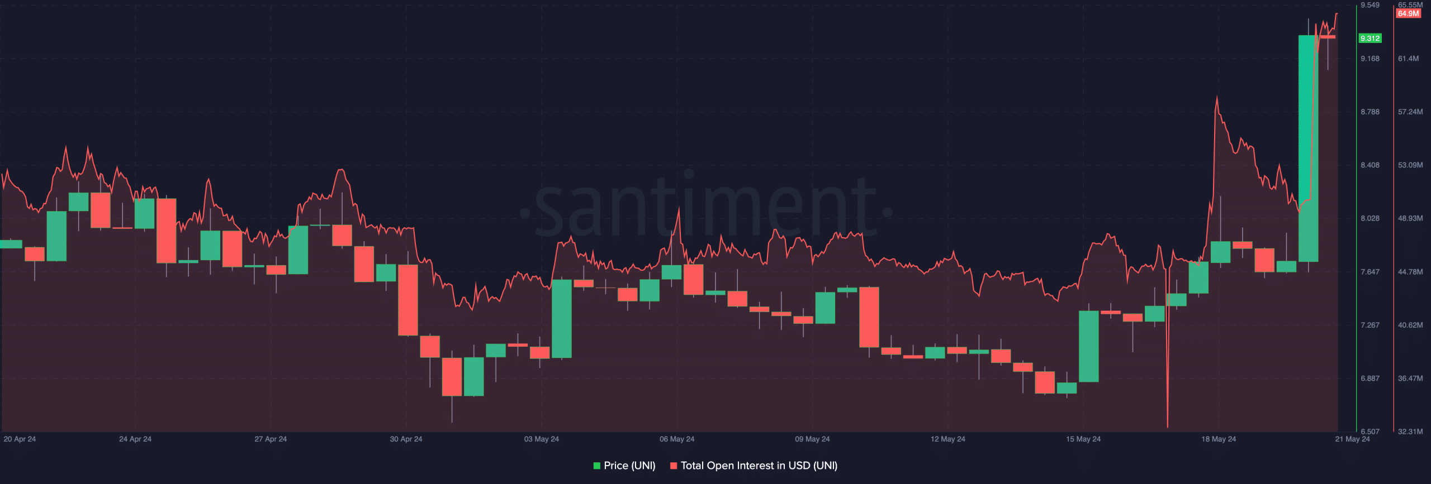Click the 15 May 24 date label

(1083, 439)
